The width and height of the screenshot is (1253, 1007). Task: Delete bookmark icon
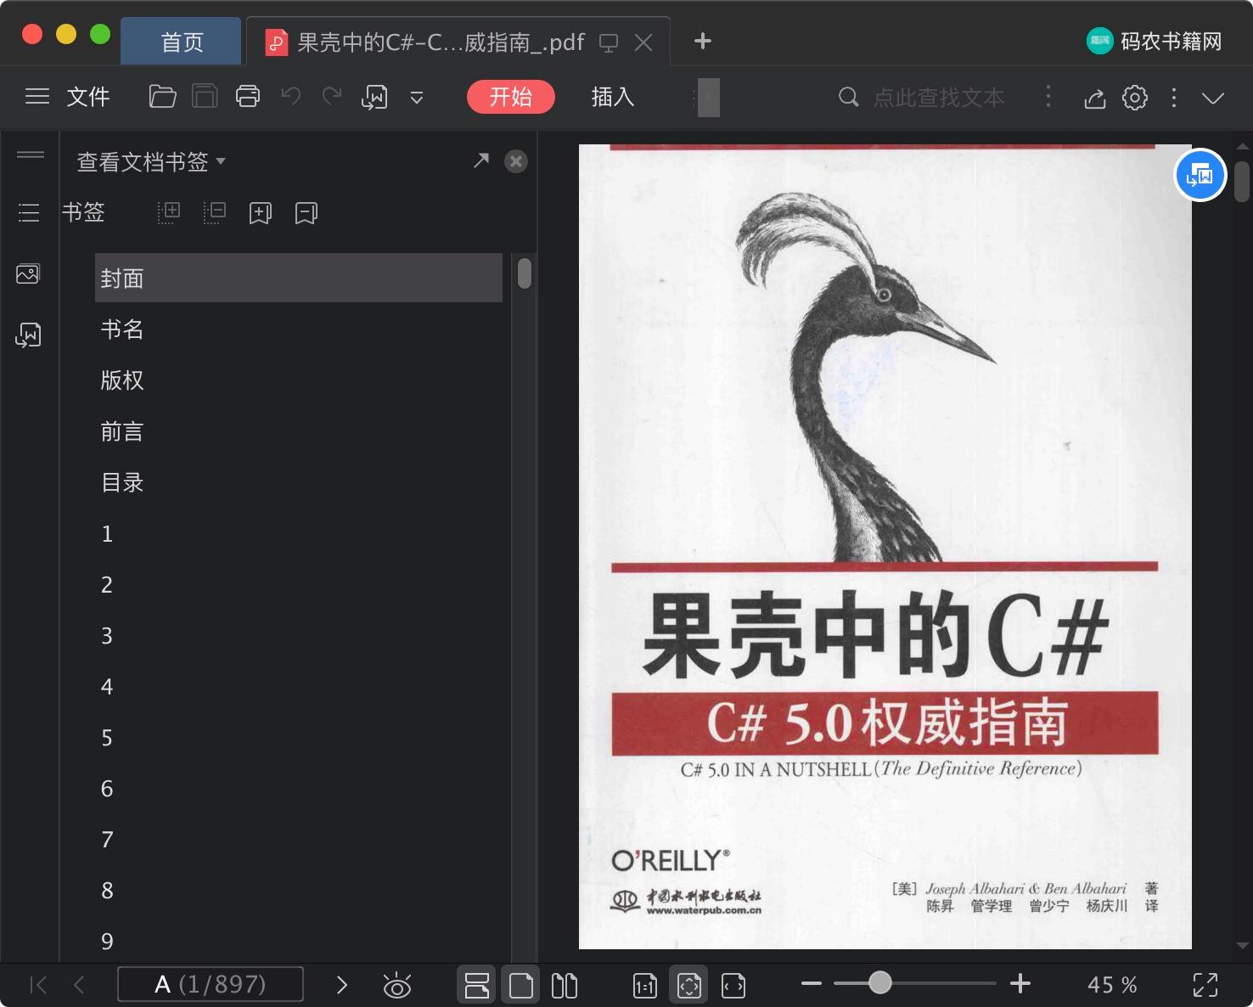(306, 213)
